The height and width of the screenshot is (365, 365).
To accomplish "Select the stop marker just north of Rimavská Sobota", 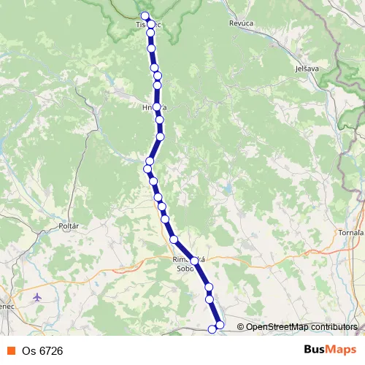I will [174, 239].
